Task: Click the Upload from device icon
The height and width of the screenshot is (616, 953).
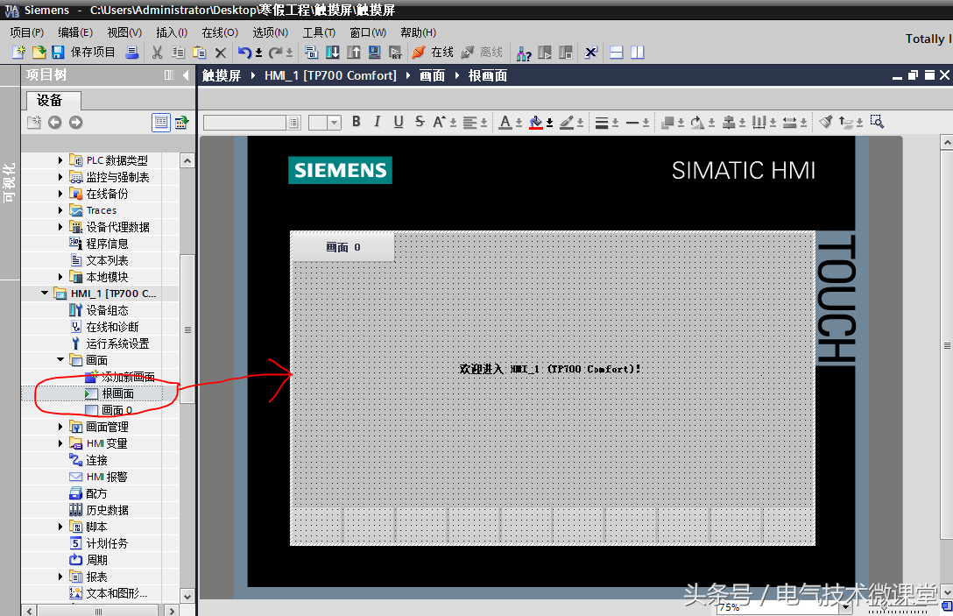Action: [x=354, y=53]
